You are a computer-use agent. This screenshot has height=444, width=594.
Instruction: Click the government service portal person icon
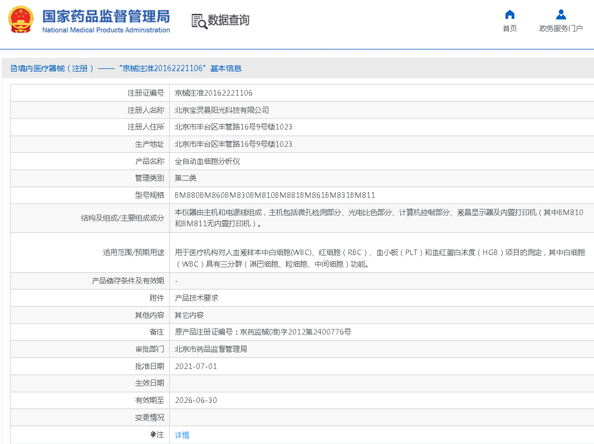[561, 14]
